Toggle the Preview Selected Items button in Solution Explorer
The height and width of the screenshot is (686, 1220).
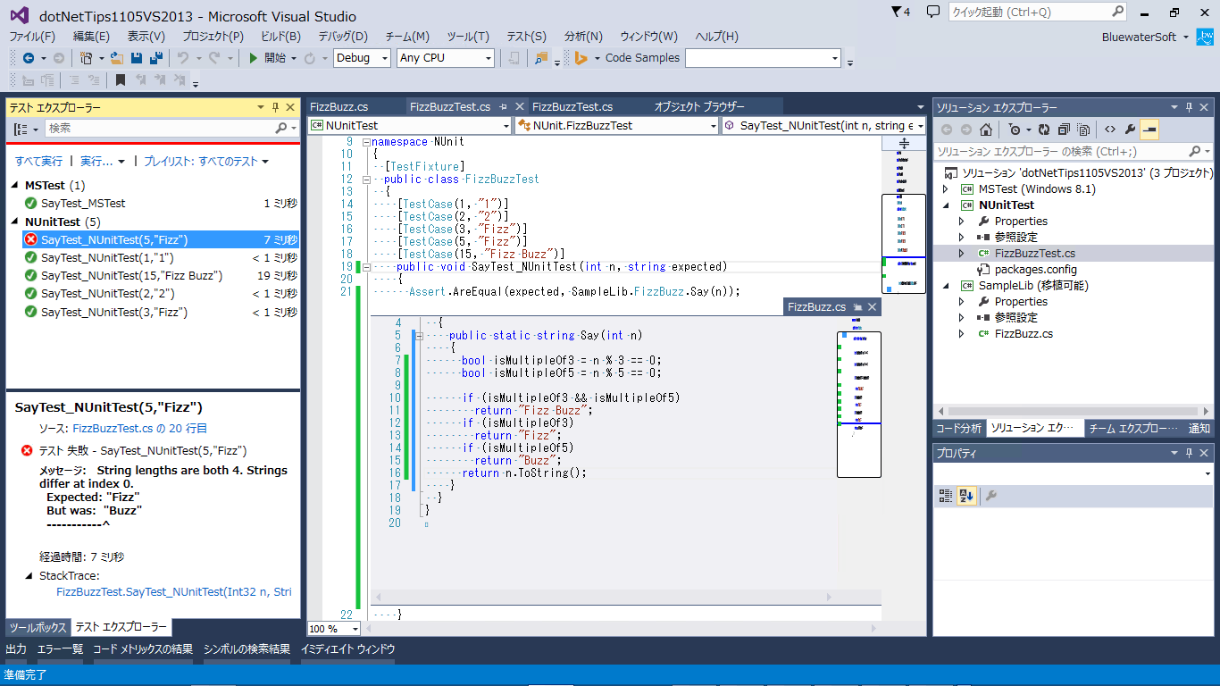1149,130
